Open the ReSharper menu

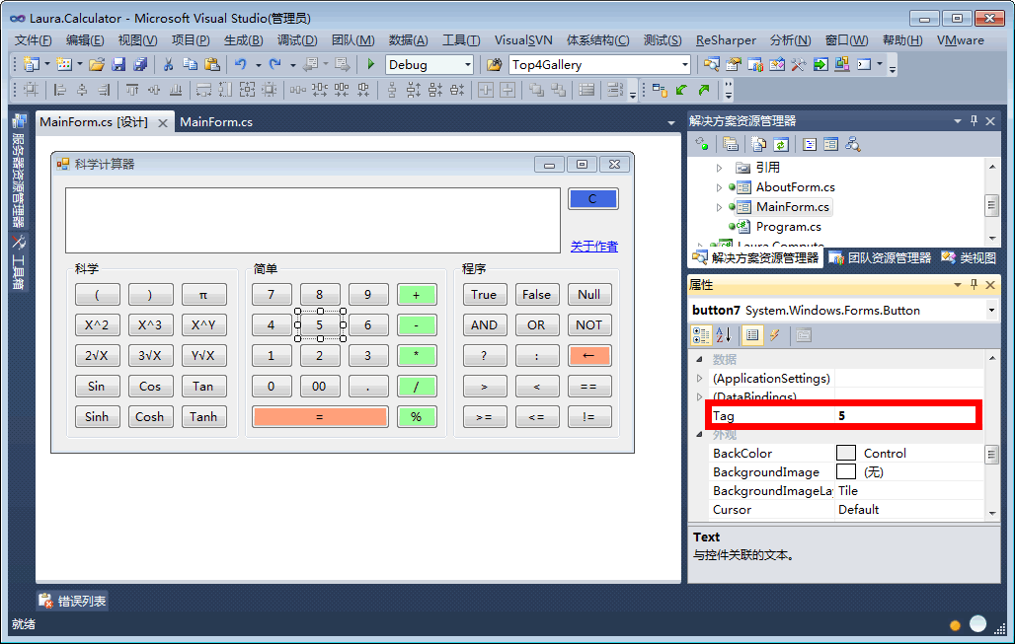[726, 40]
